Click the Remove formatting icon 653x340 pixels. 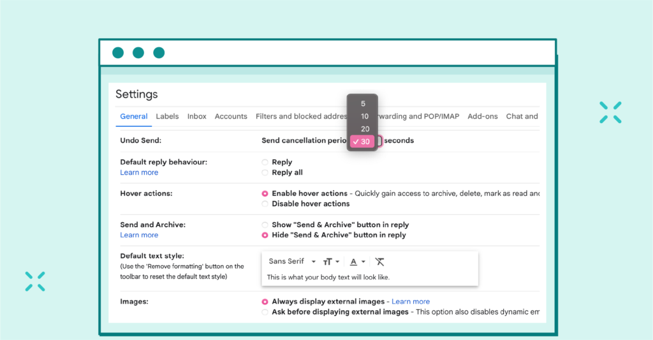click(380, 262)
